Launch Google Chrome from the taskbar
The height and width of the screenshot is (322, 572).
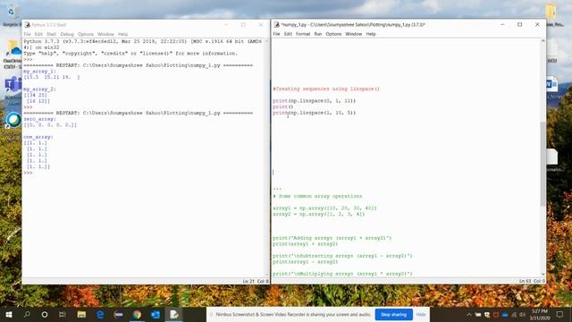pos(137,314)
